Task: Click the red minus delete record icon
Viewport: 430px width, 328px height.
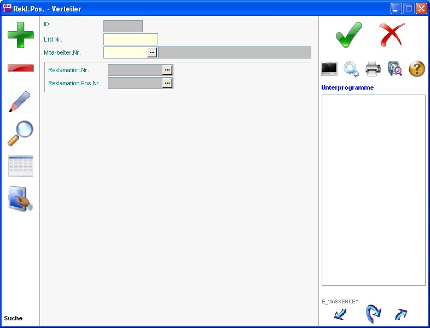Action: 20,68
